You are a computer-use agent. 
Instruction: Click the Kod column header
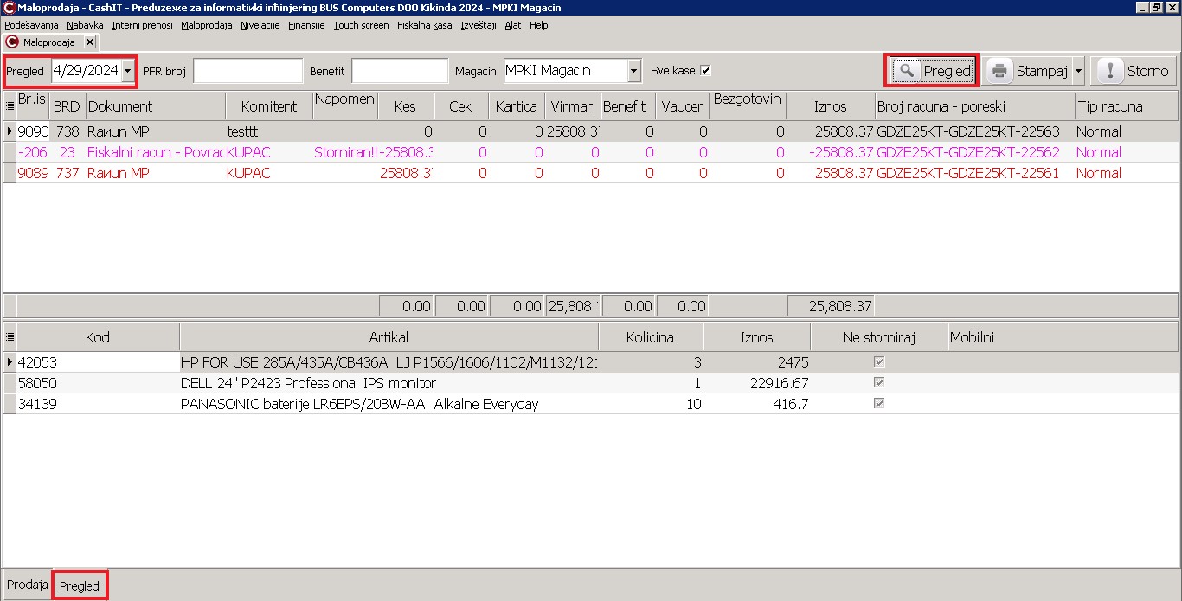98,337
